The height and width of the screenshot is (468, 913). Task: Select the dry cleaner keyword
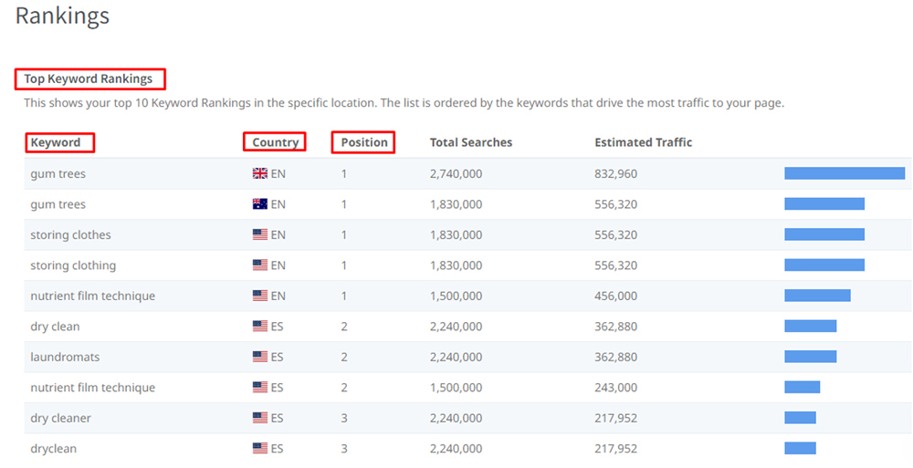pyautogui.click(x=60, y=418)
